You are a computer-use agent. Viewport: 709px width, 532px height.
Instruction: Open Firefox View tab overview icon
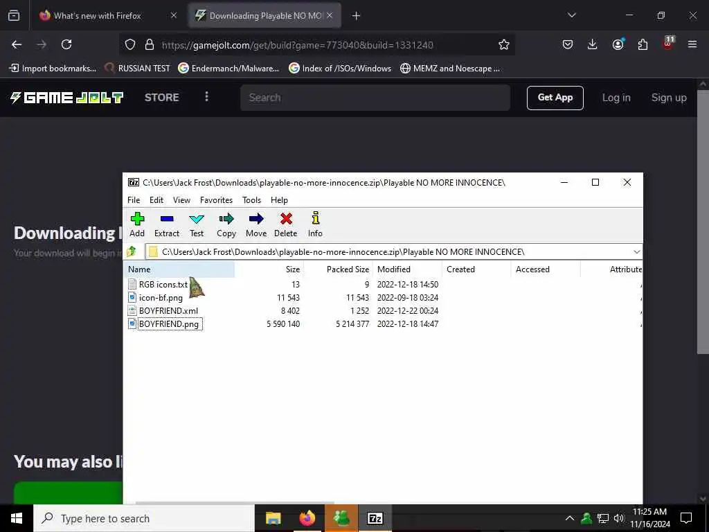(14, 15)
